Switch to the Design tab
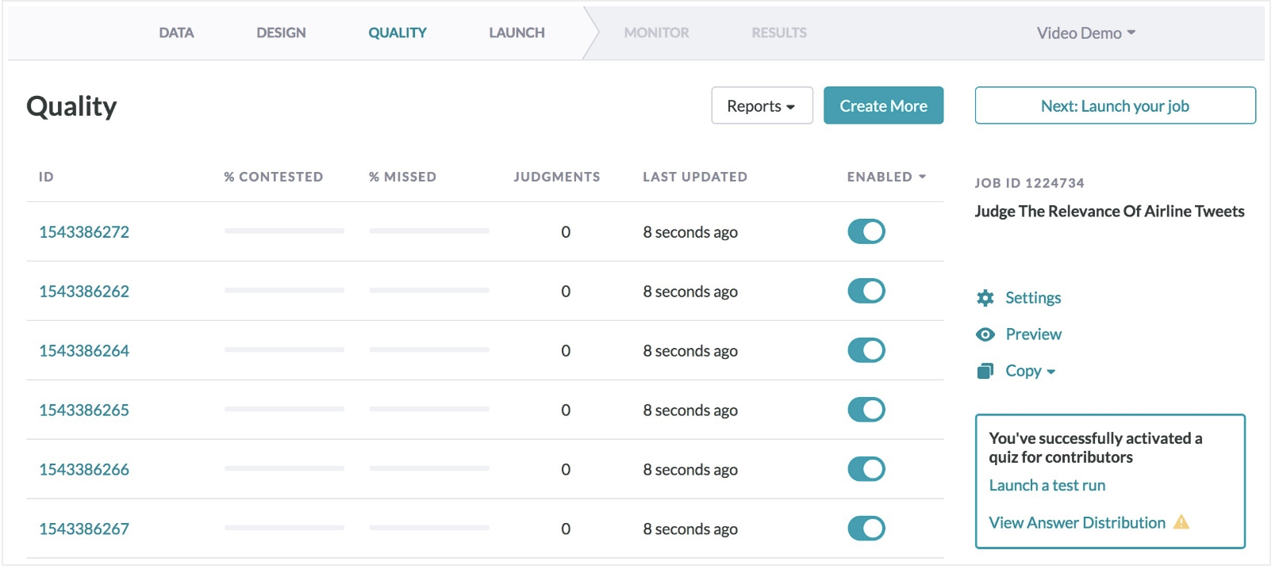 pos(281,32)
